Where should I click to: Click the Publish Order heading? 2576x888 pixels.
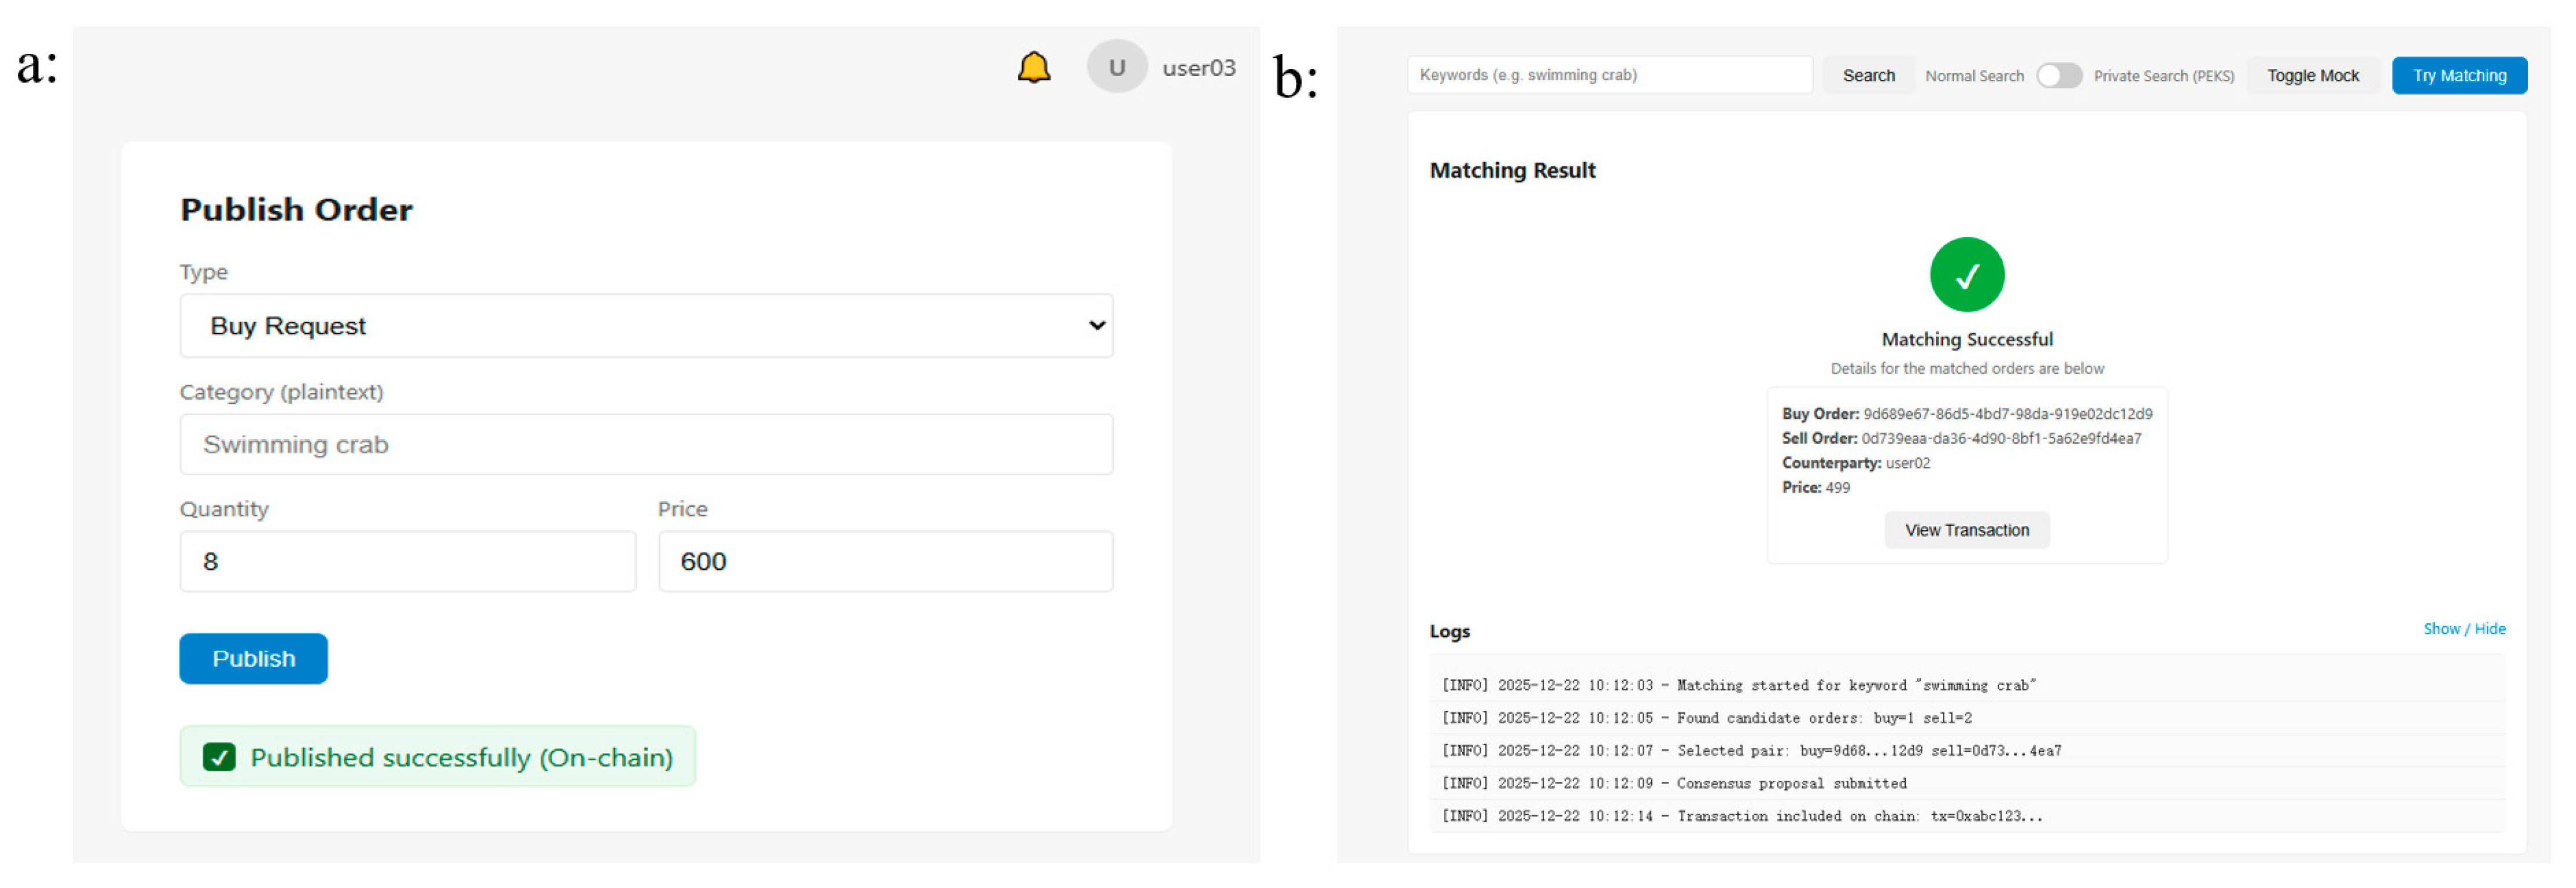click(296, 210)
